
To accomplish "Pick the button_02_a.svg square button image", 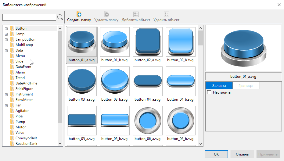I will pos(148,42).
